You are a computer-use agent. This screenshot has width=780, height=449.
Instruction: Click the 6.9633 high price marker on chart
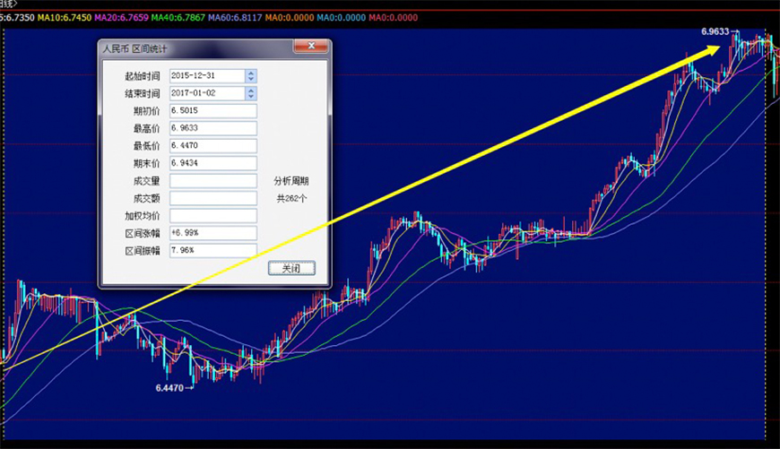[717, 31]
